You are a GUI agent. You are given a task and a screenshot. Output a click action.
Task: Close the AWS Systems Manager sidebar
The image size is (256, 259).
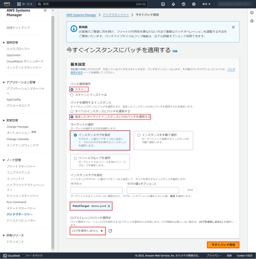pos(45,11)
